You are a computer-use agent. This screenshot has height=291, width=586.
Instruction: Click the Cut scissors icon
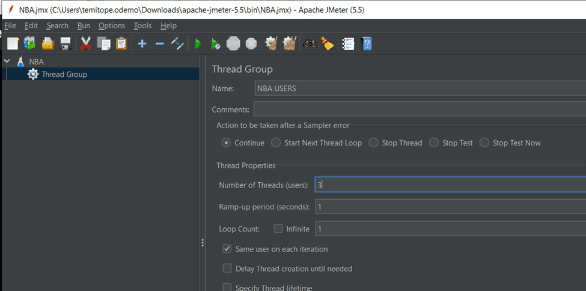[85, 43]
